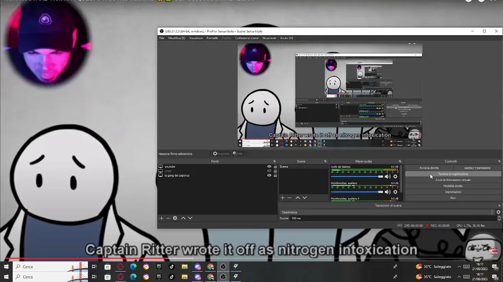Viewport: 503px width, 282px height.
Task: Undock the Mixer audio panel via popout icon
Action: [400, 162]
